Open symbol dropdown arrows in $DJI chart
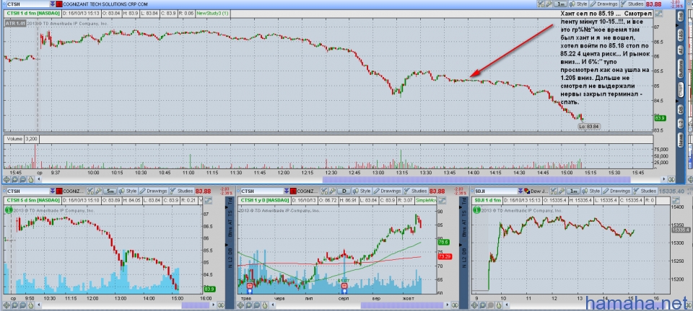693x311 pixels. (520, 191)
